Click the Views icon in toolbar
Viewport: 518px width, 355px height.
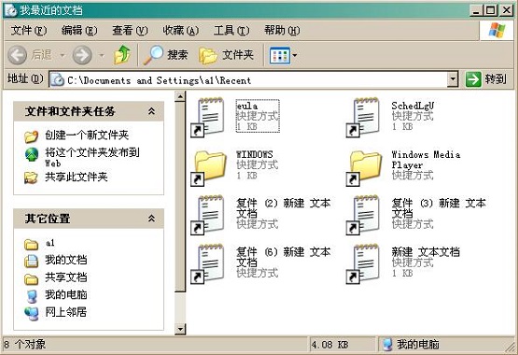(279, 55)
